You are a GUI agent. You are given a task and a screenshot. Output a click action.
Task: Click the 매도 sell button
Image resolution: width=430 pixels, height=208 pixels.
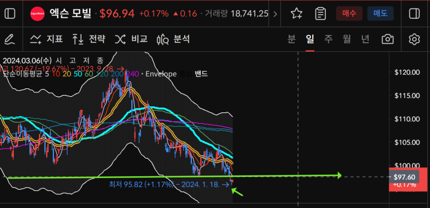[x=380, y=13]
